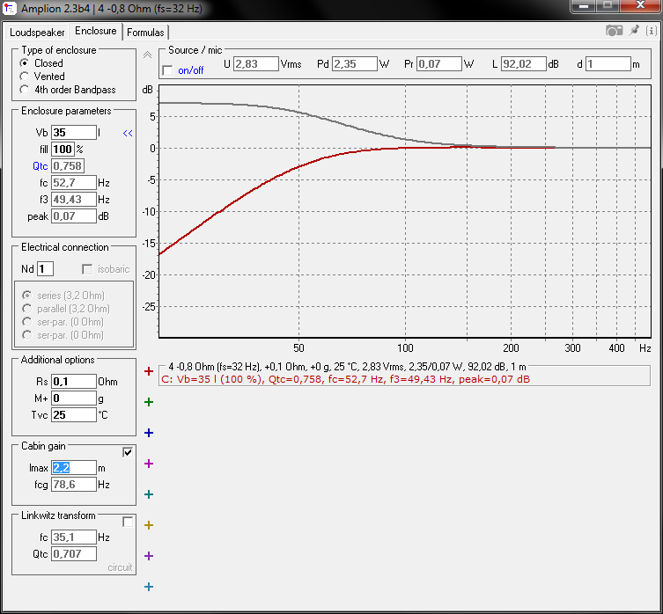The width and height of the screenshot is (663, 614).
Task: Click the Linkwitz fc 35,1 field
Action: (x=74, y=537)
